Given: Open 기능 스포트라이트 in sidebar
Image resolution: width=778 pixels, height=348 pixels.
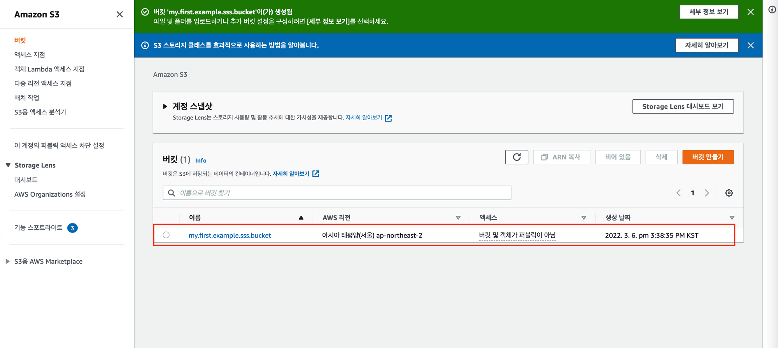Looking at the screenshot, I should pyautogui.click(x=38, y=228).
